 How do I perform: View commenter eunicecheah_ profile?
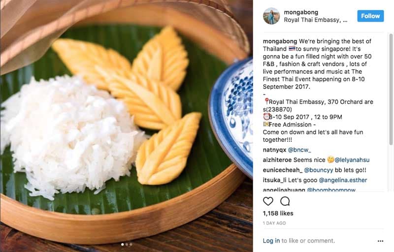coord(283,170)
